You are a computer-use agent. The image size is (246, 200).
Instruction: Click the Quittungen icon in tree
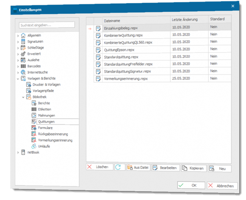(34, 121)
